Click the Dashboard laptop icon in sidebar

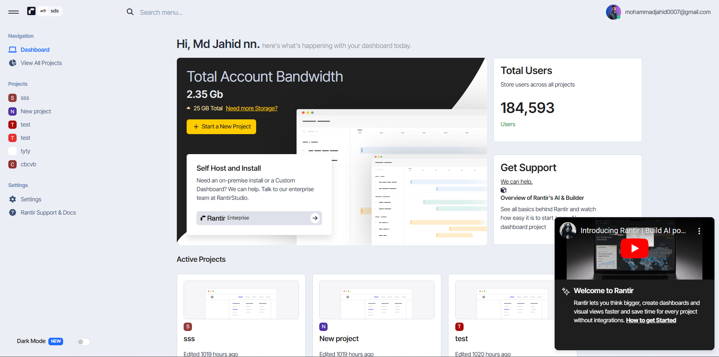coord(12,49)
